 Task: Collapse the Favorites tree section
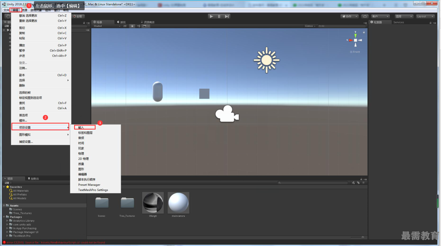(4, 187)
